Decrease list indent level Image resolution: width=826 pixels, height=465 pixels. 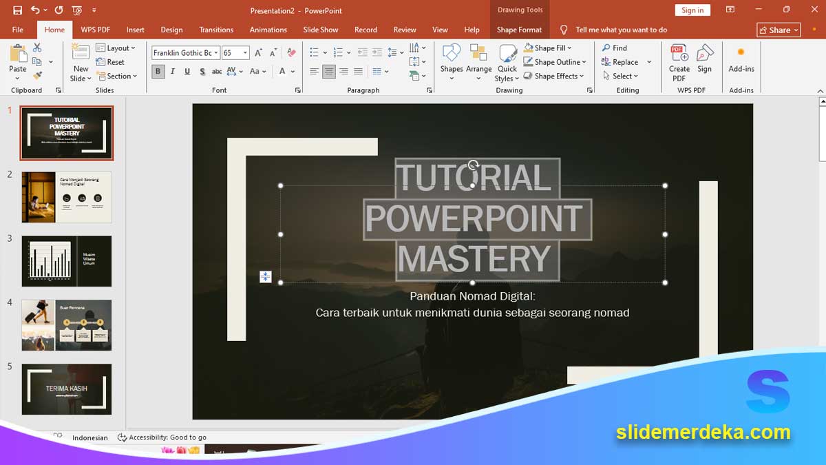[361, 52]
